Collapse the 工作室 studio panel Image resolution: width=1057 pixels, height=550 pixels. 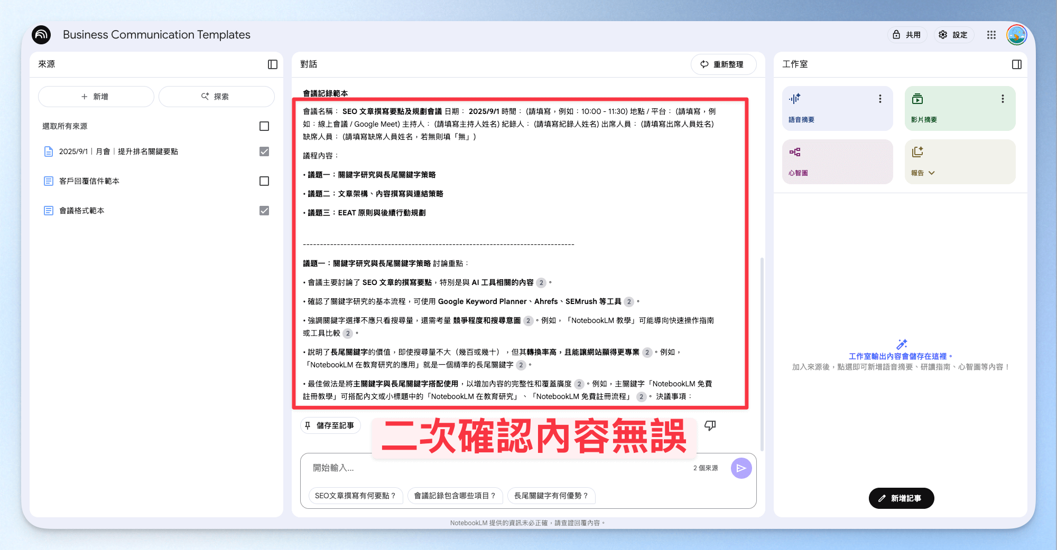[x=1017, y=64]
